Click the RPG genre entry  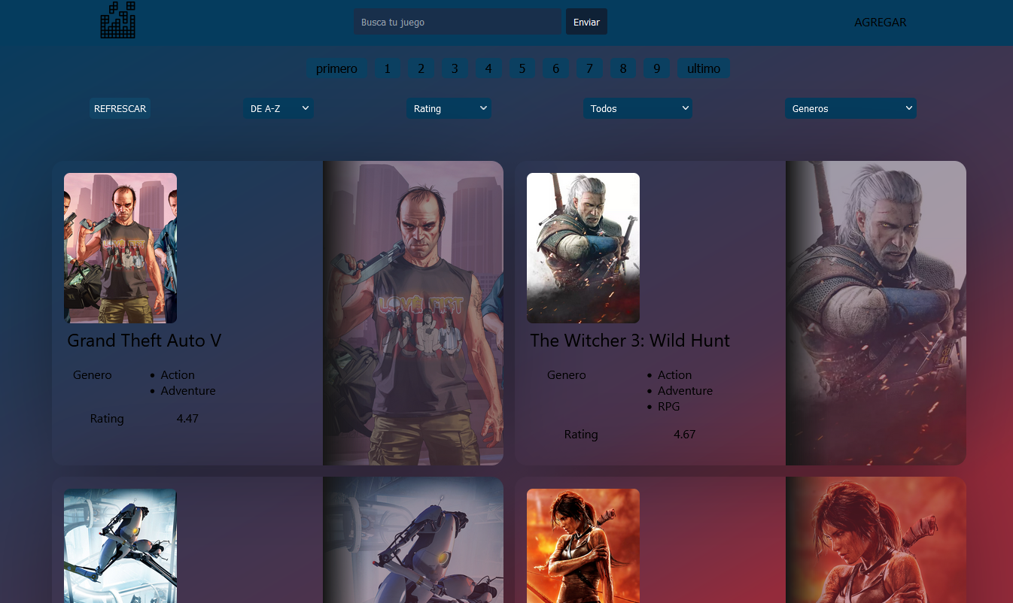click(x=668, y=407)
